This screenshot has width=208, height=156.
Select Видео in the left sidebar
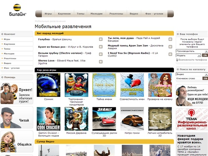[x=17, y=63]
